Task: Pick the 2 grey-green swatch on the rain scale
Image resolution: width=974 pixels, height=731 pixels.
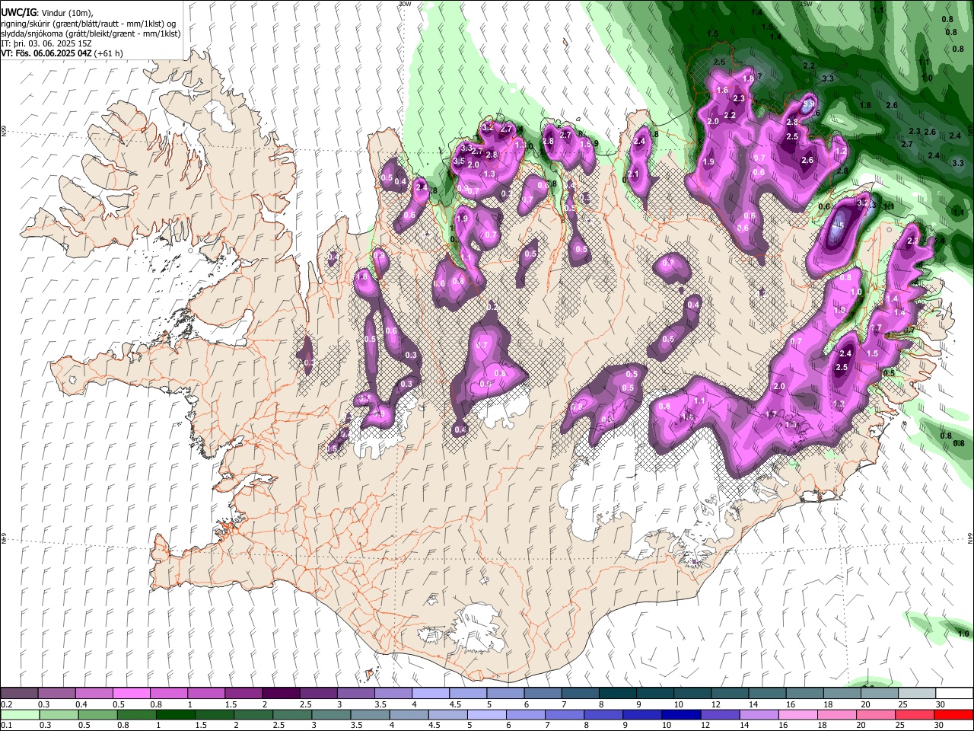Action: coord(253,715)
